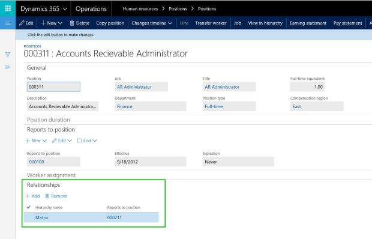Screen dimensions: 372x239
Task: Open Edit dropdown under Reports to position
Action: tap(62, 141)
